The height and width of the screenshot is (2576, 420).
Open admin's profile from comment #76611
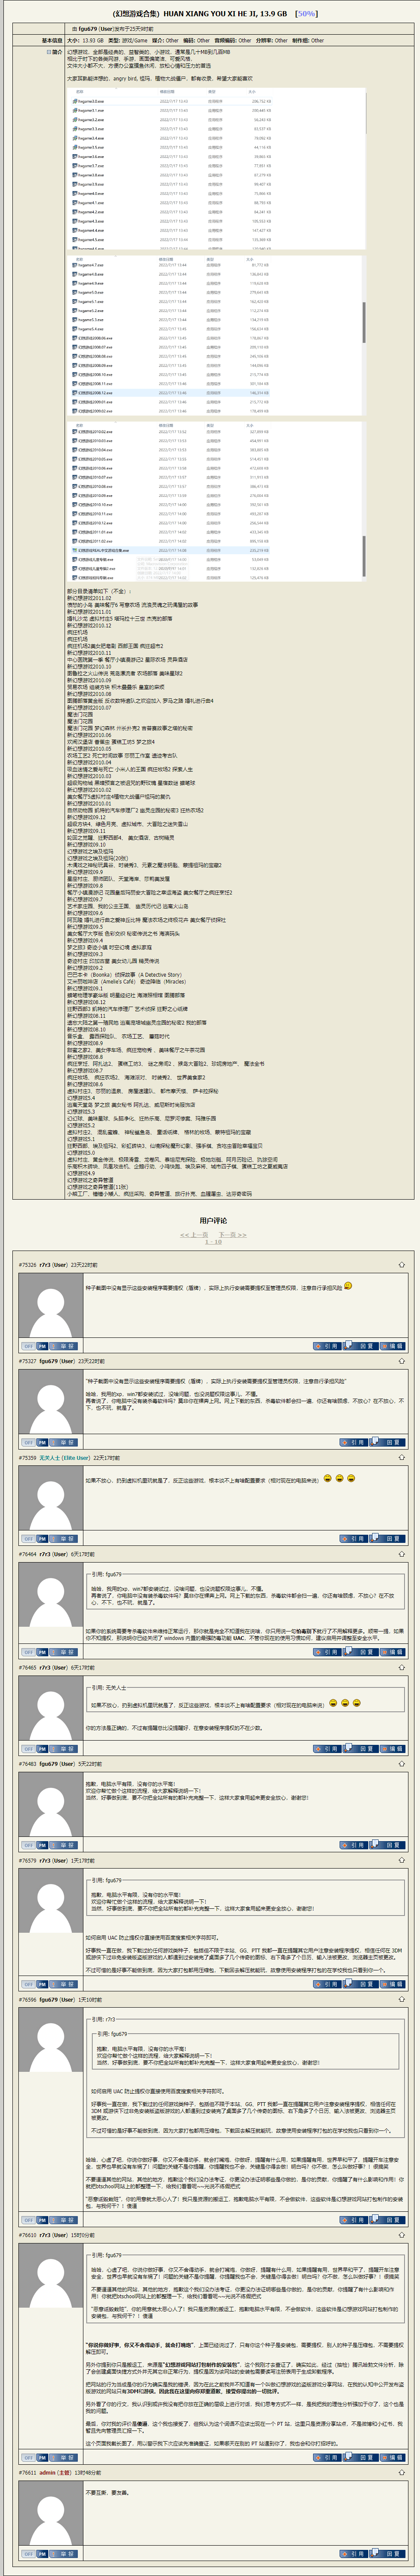[48, 2472]
